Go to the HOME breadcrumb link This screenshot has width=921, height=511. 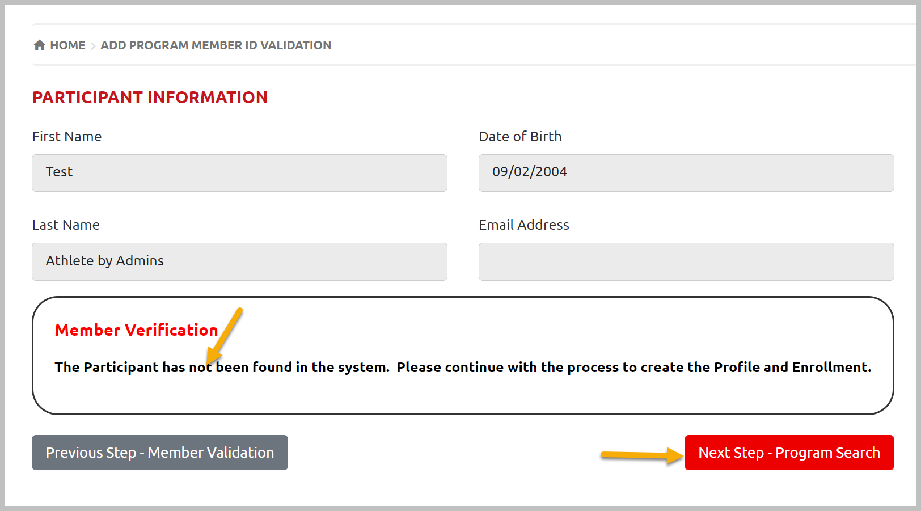(x=67, y=45)
